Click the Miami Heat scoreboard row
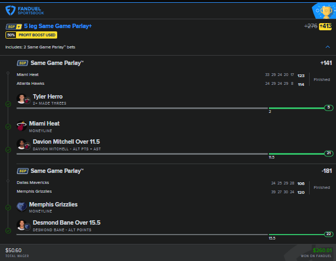 tap(161, 75)
